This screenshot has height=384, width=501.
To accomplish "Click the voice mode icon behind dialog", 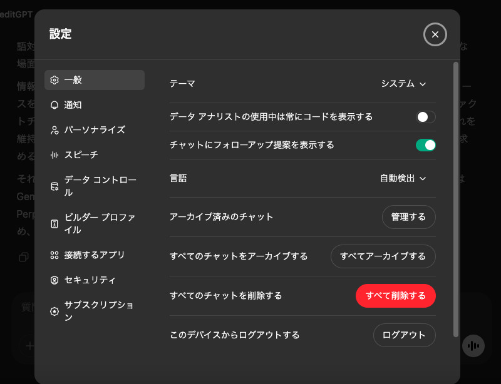I will [x=473, y=346].
